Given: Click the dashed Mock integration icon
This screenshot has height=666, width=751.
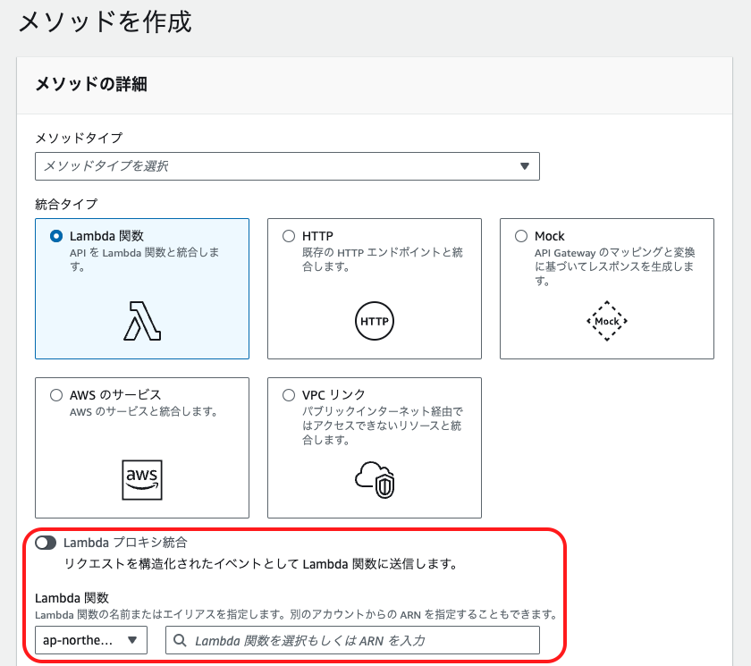Looking at the screenshot, I should 606,321.
